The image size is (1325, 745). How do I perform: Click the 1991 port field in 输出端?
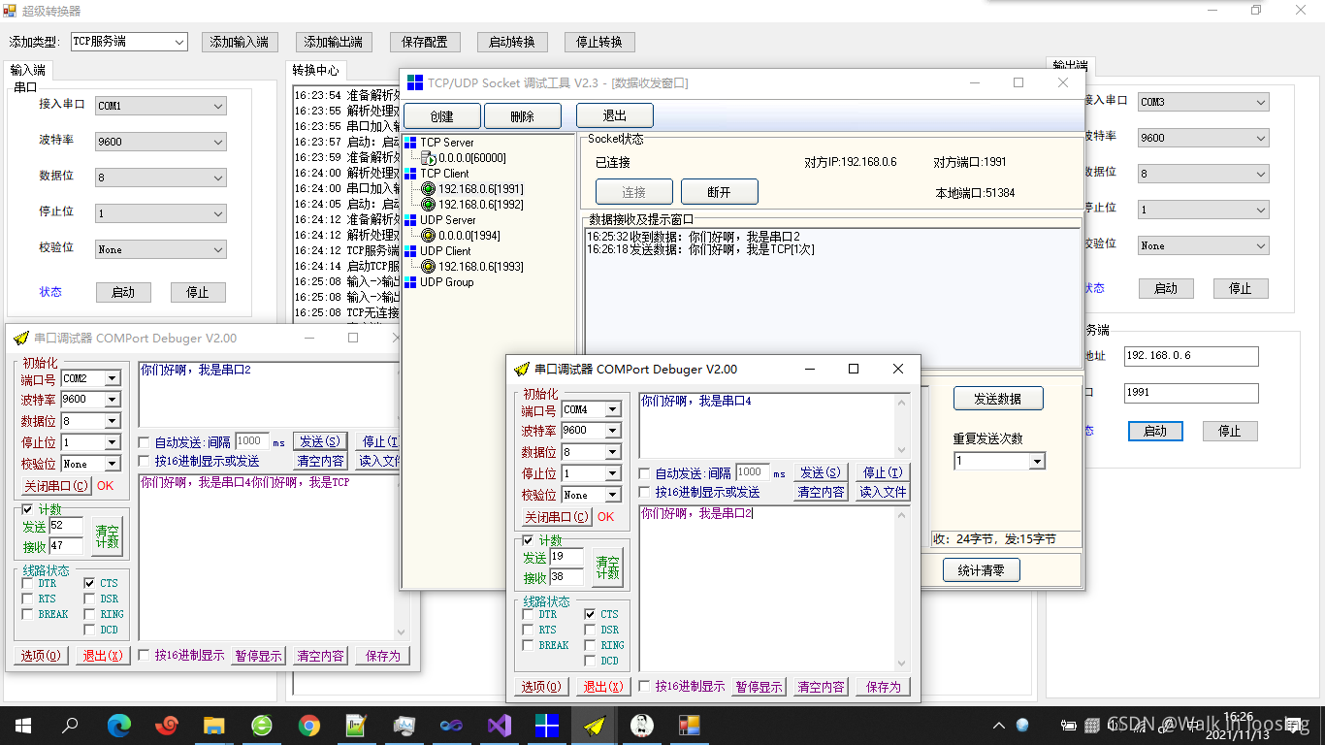1191,393
